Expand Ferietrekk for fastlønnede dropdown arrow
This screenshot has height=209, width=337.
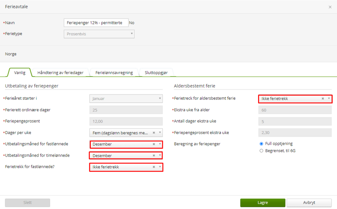point(160,167)
